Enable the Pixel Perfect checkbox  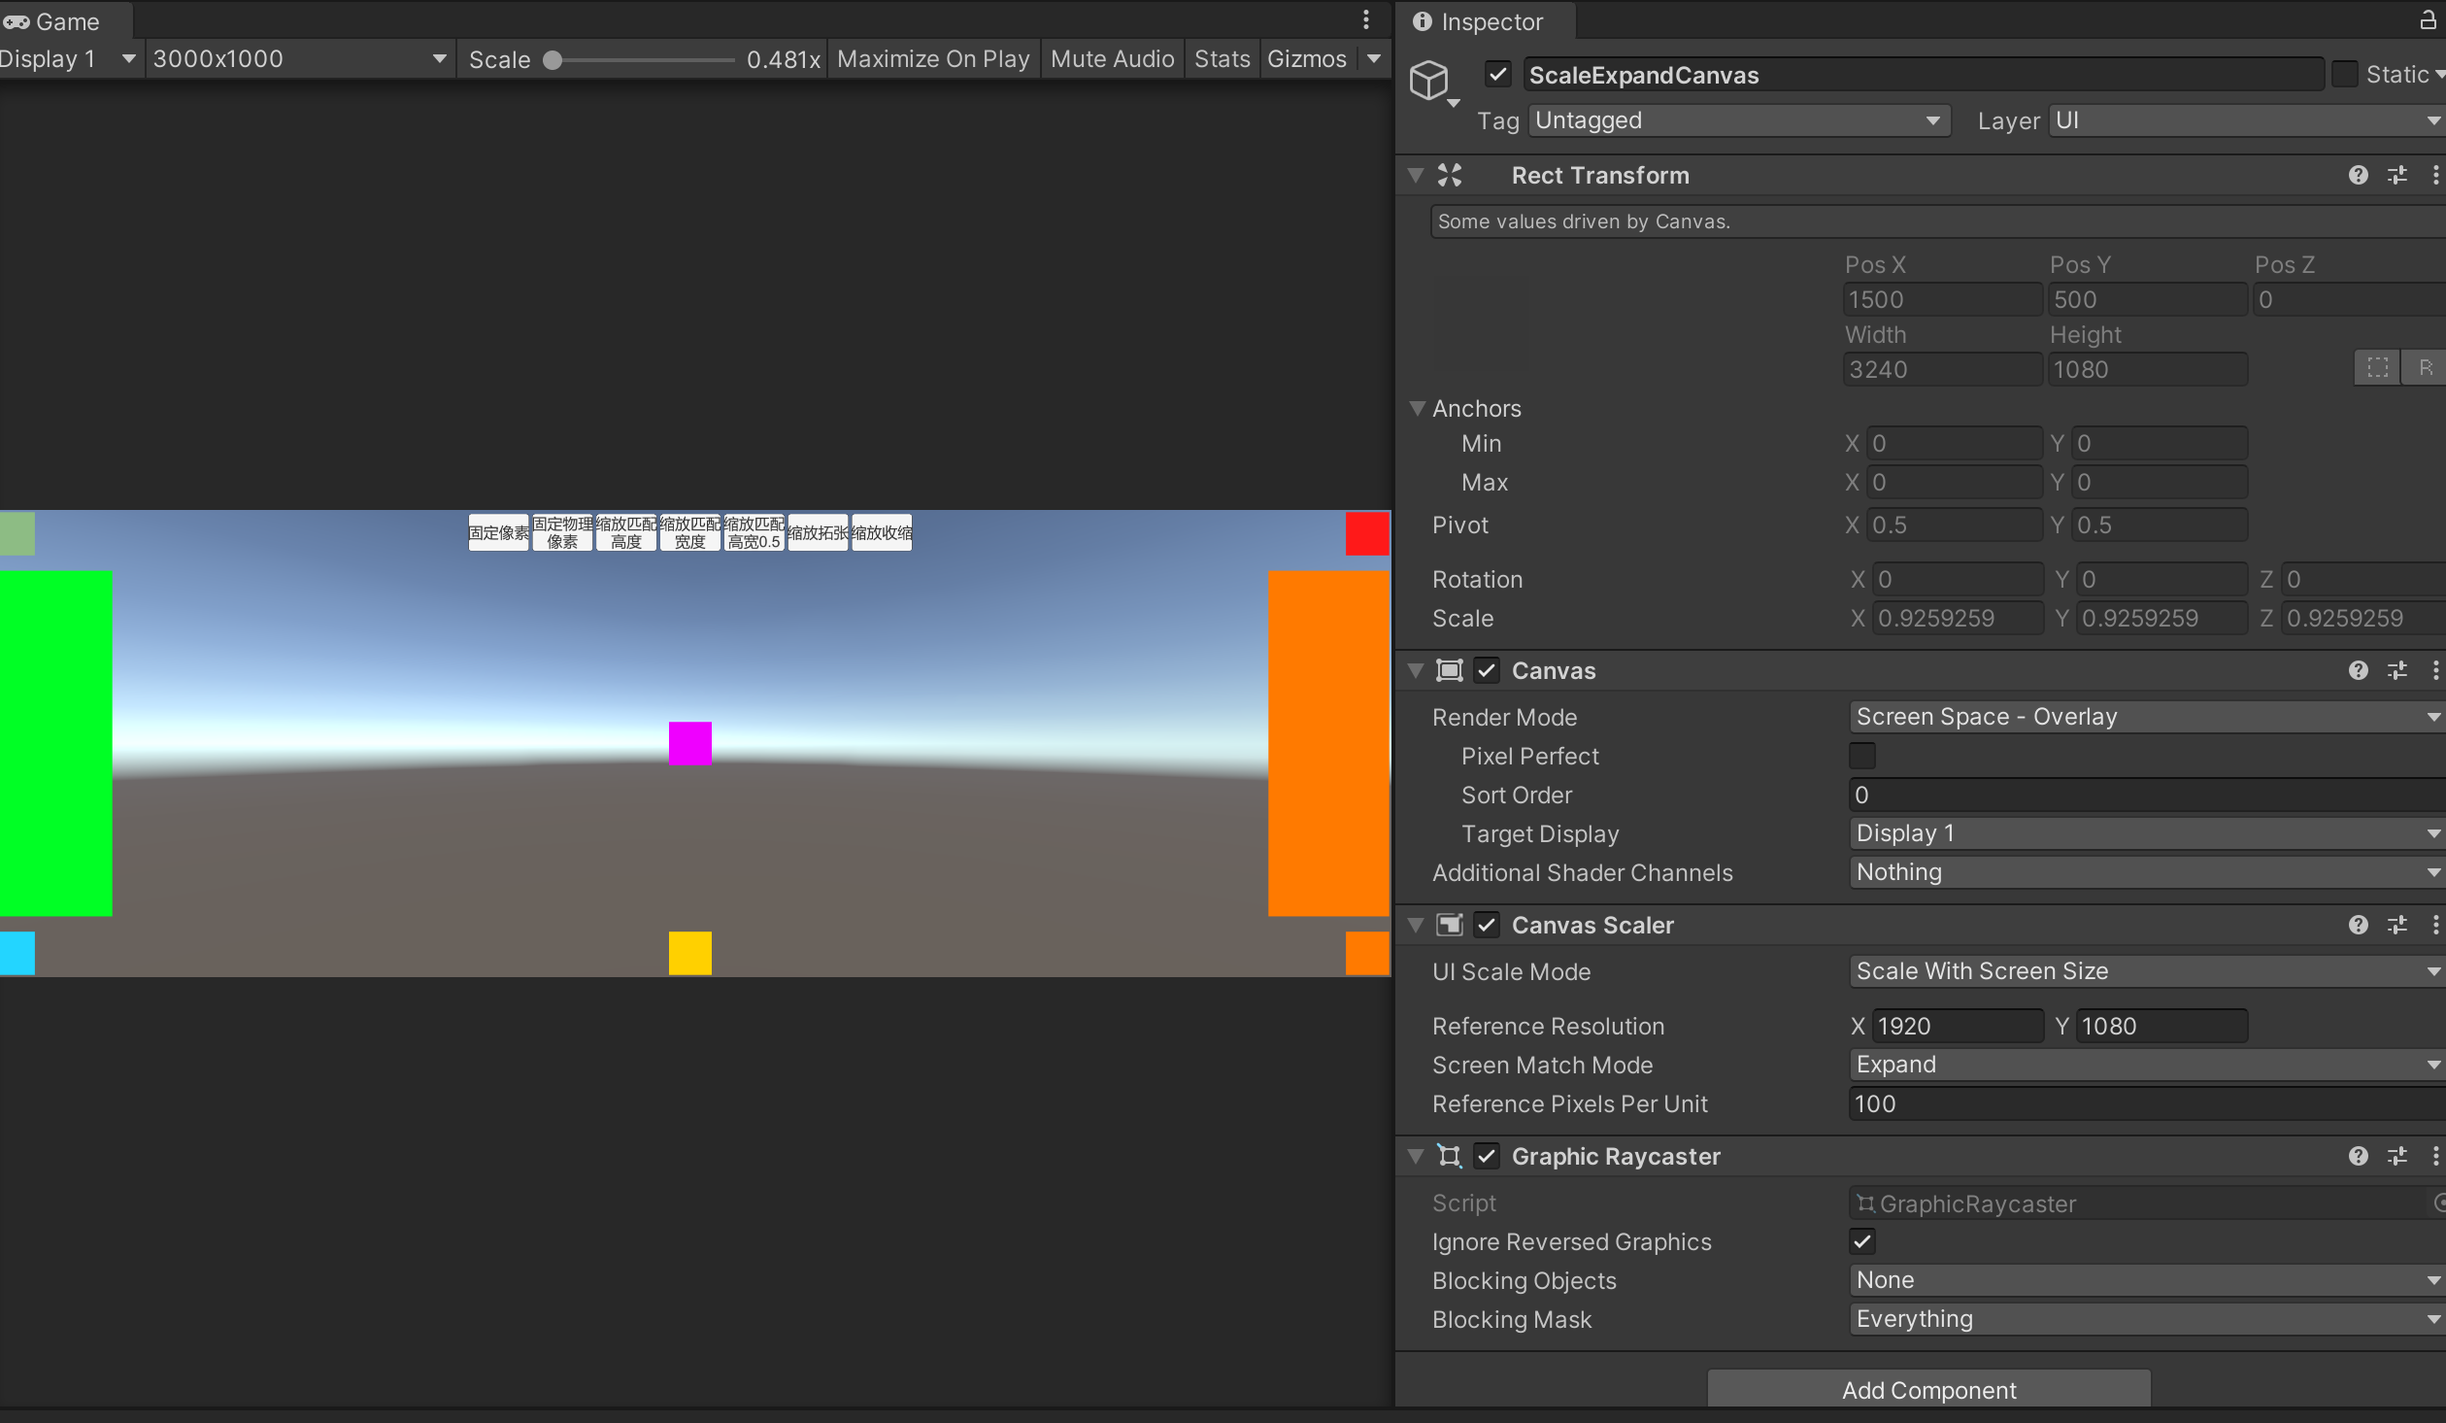(1862, 756)
